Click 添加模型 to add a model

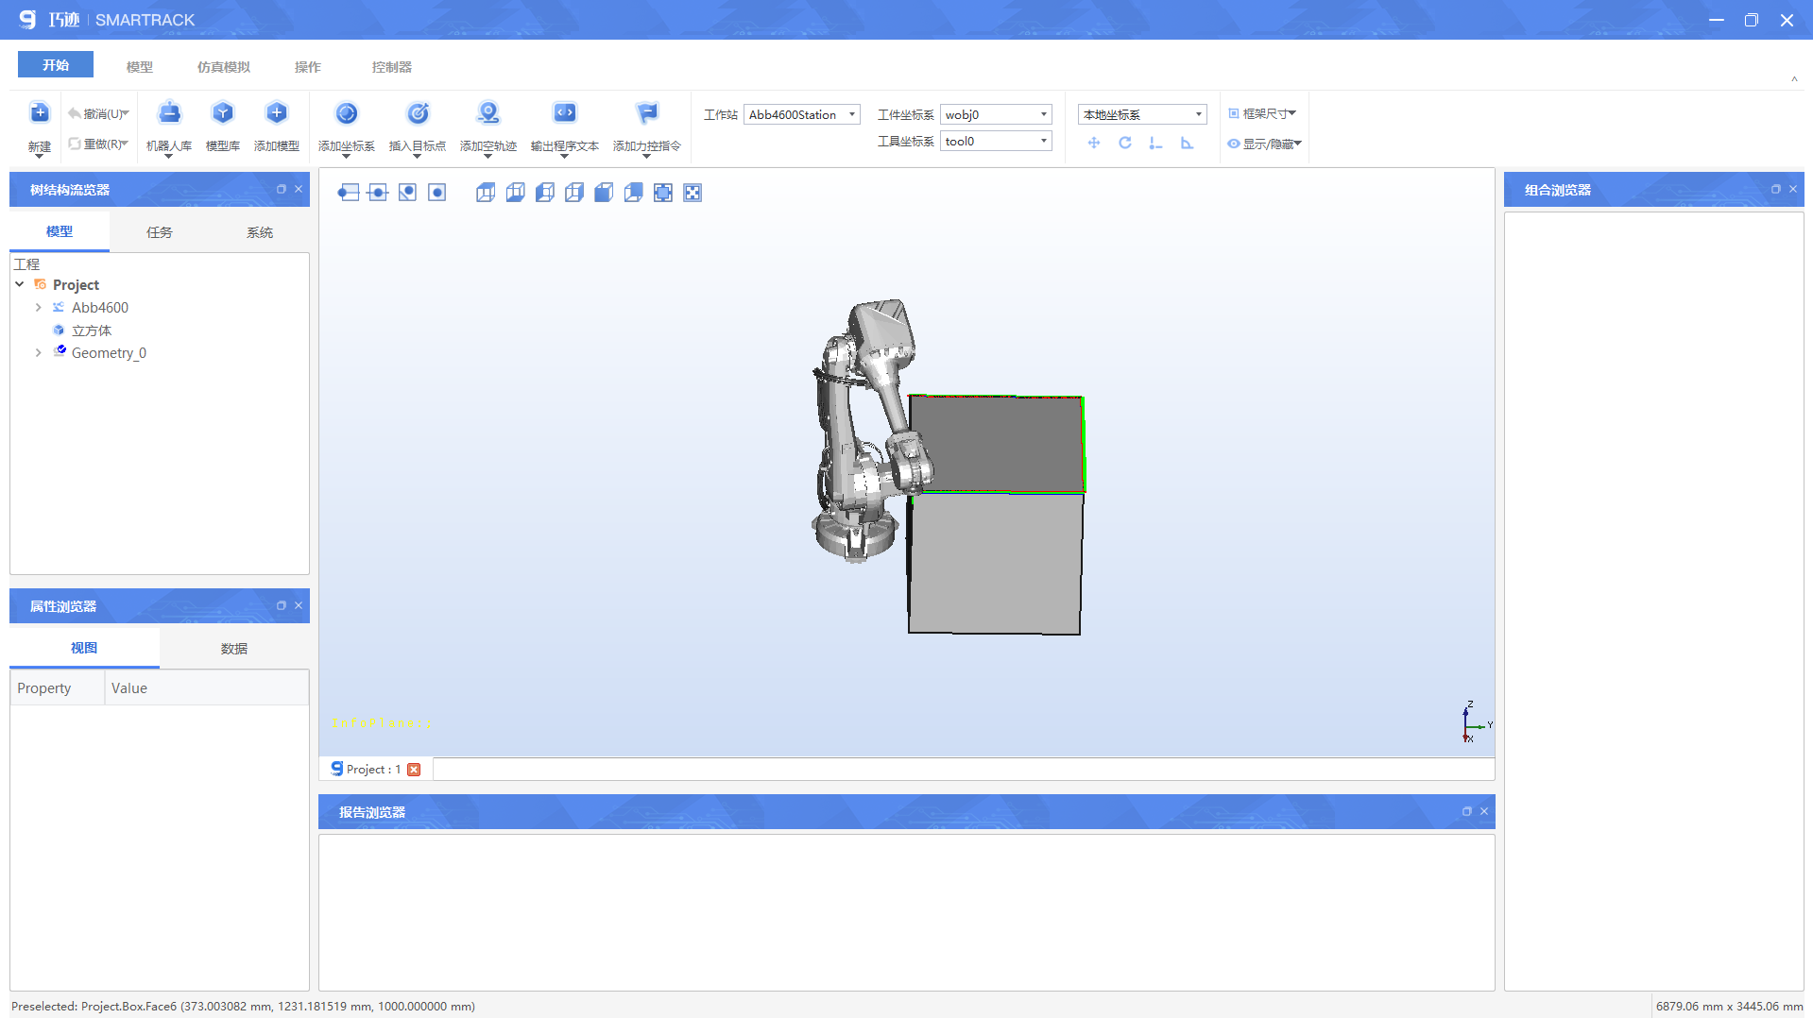277,113
